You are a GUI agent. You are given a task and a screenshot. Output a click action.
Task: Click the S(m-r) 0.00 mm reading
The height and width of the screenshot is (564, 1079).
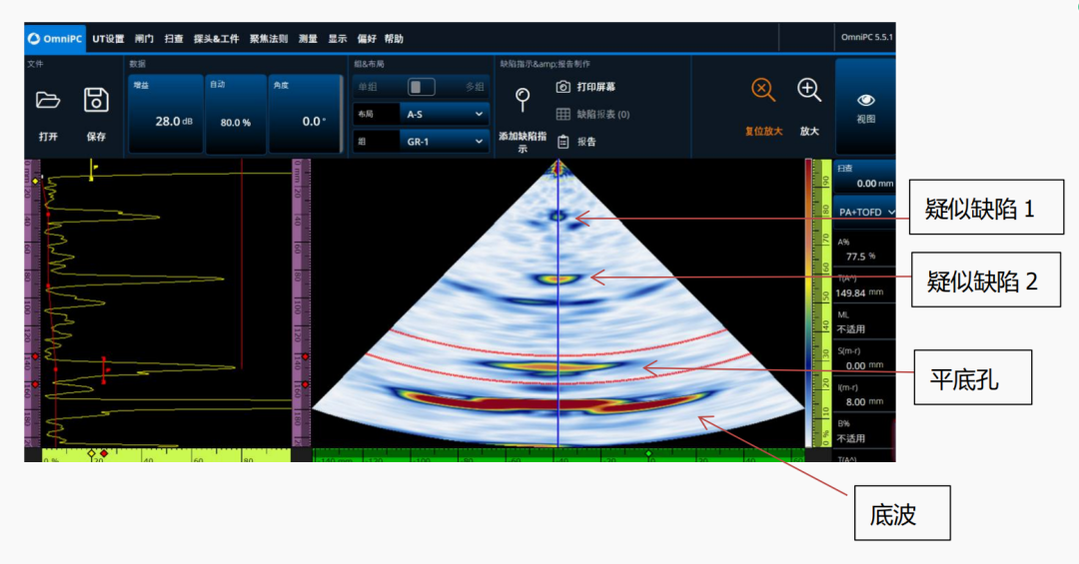(864, 358)
